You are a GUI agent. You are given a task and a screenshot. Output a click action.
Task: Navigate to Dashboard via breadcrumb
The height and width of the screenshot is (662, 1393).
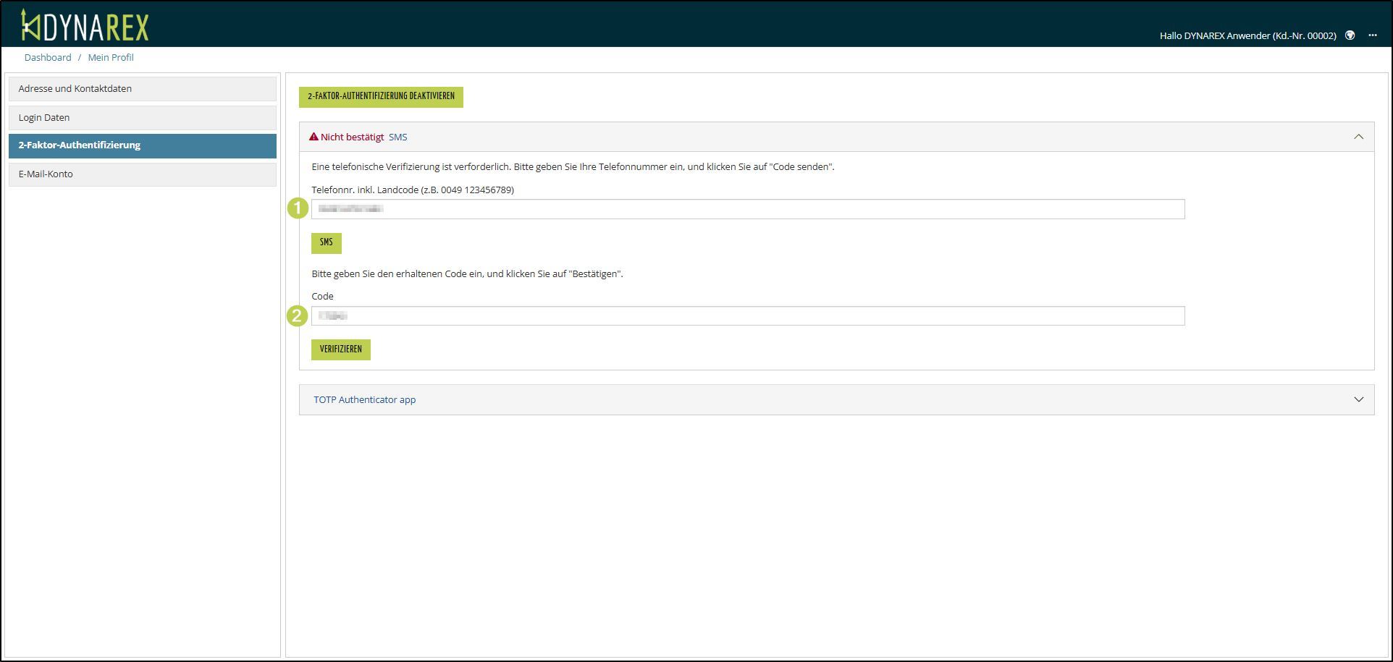[x=48, y=57]
